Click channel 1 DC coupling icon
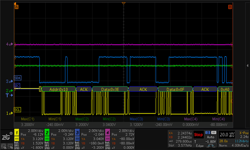 pos(17,139)
